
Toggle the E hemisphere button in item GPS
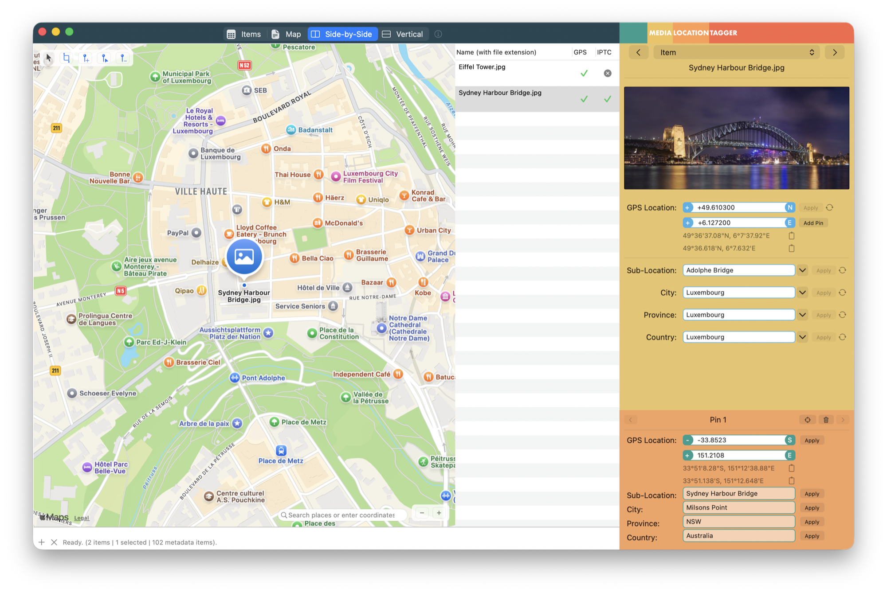coord(790,222)
